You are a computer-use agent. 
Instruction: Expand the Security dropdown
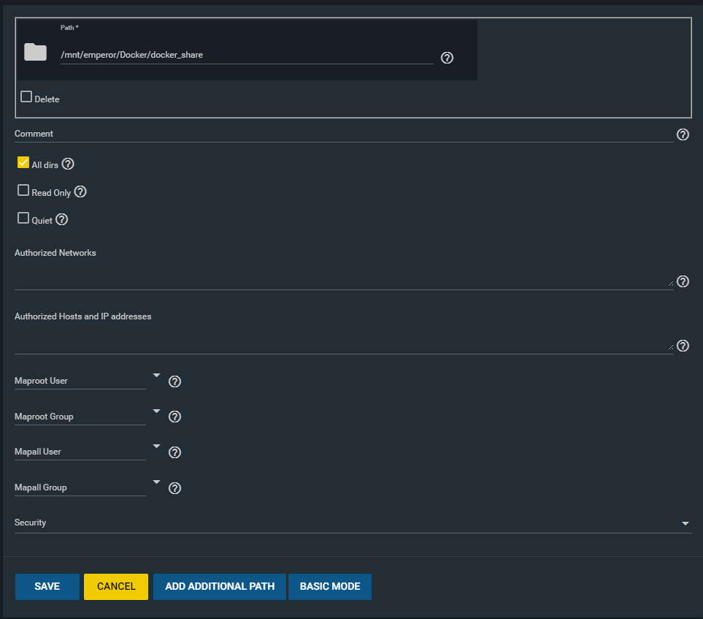353,523
